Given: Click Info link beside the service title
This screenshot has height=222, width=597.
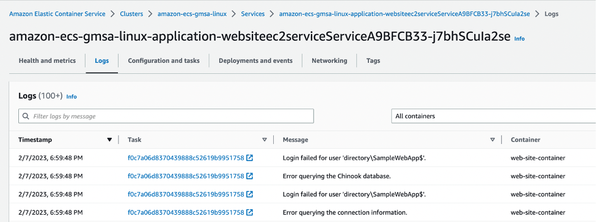Looking at the screenshot, I should [519, 39].
